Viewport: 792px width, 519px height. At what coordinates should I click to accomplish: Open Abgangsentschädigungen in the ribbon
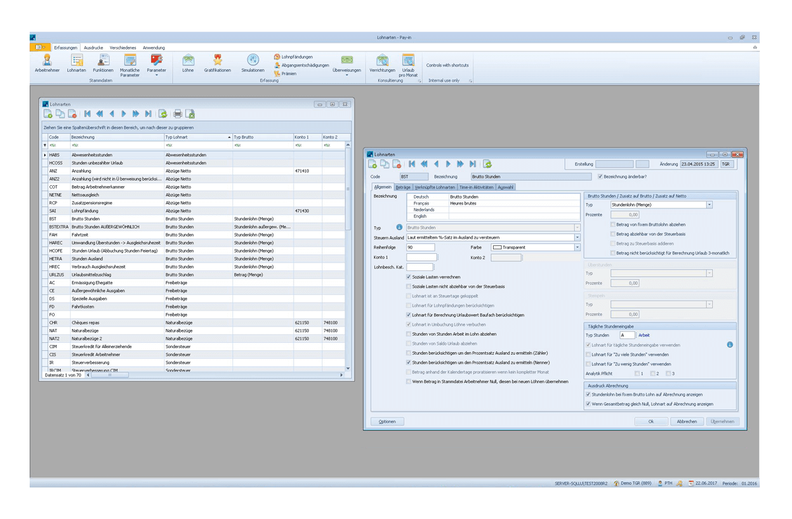tap(302, 65)
